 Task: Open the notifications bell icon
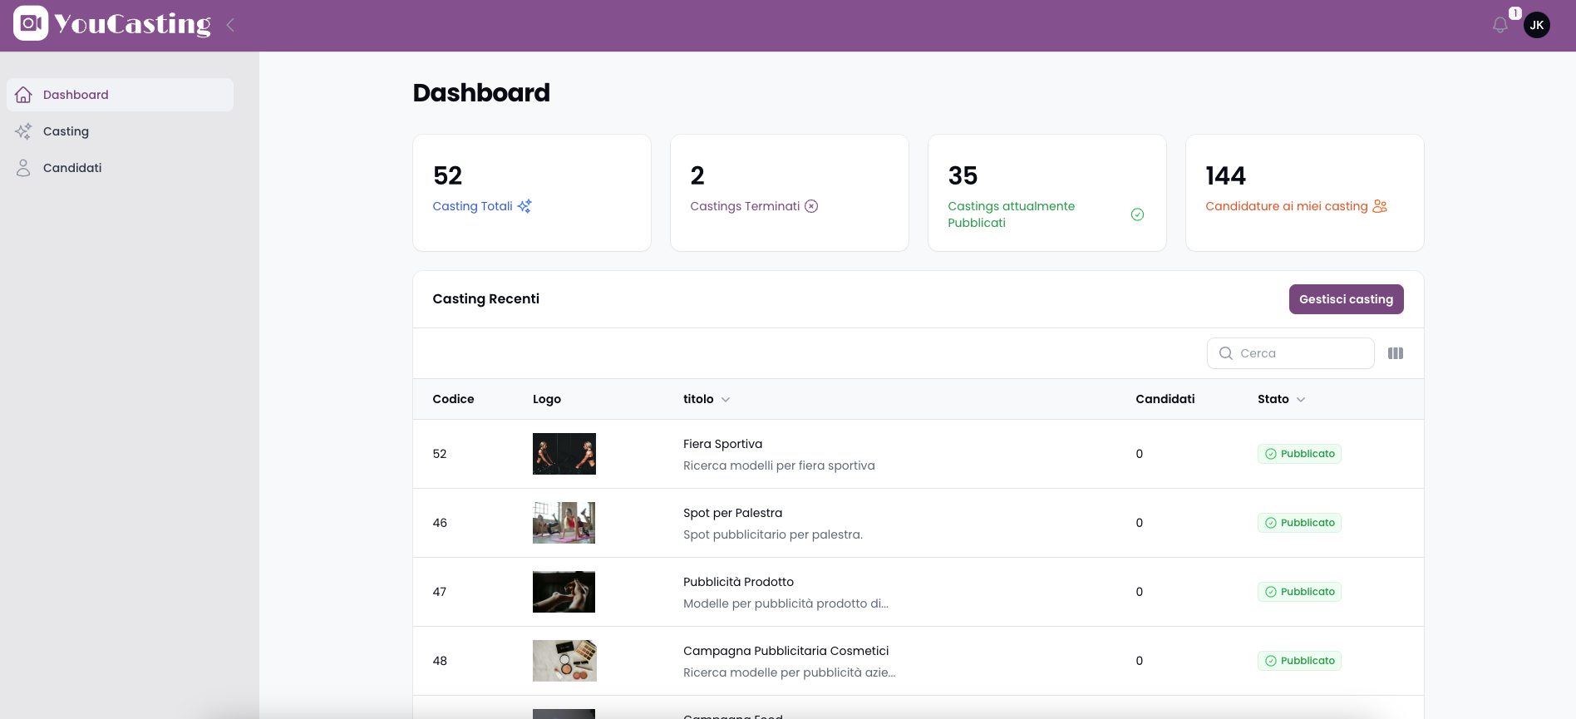pyautogui.click(x=1500, y=25)
